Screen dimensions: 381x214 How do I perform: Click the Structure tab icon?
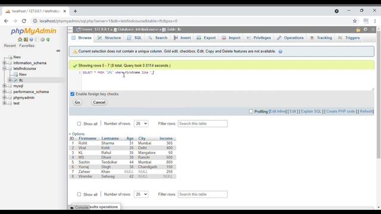[99, 38]
